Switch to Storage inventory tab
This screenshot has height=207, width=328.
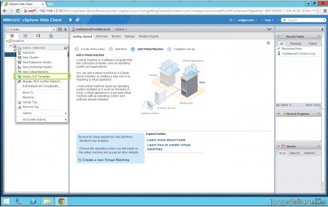(38, 36)
